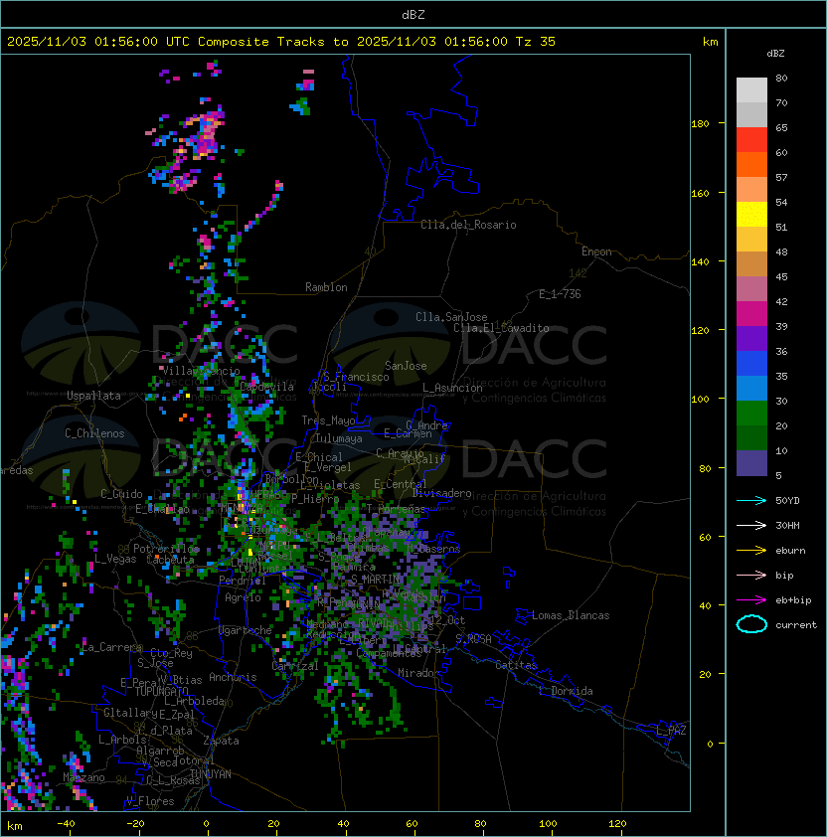Select the dark green 10-20 dBZ swatch
The height and width of the screenshot is (837, 827).
point(751,437)
